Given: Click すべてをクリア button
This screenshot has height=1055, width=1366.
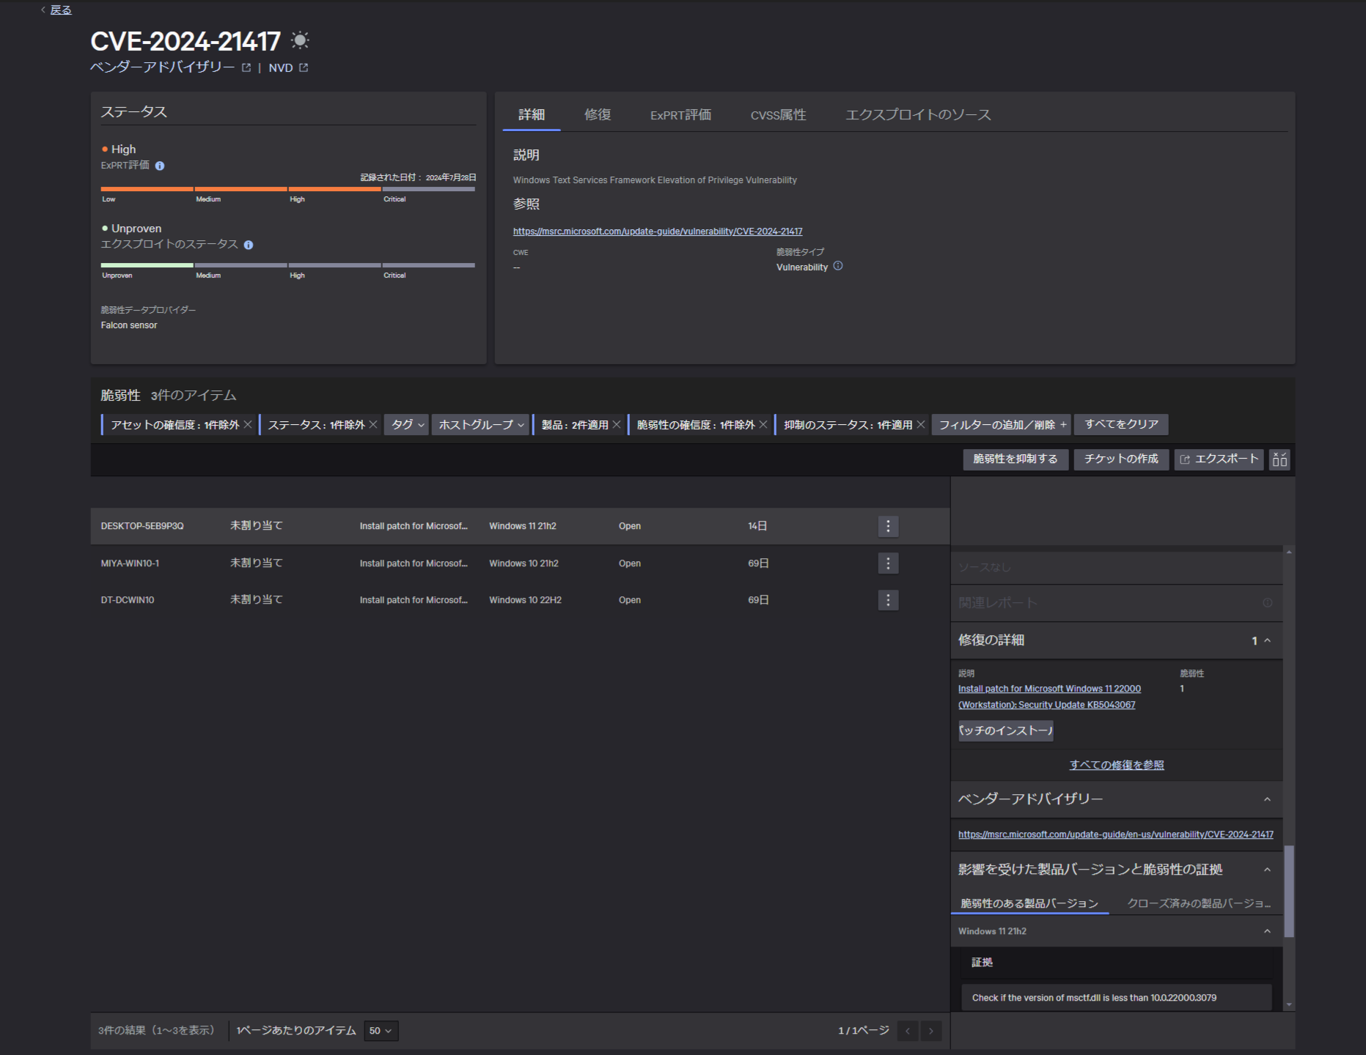Looking at the screenshot, I should click(1121, 424).
